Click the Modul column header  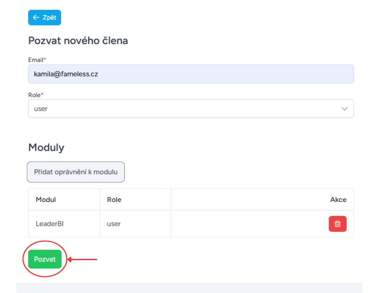[46, 200]
